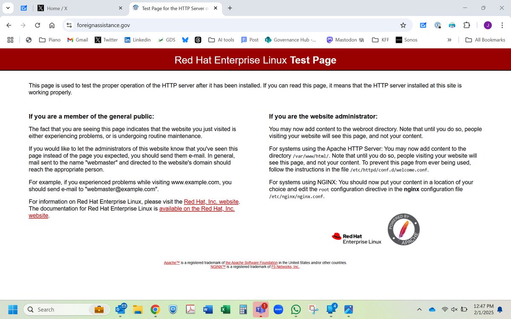Switch to the Home / X tab

click(x=79, y=8)
